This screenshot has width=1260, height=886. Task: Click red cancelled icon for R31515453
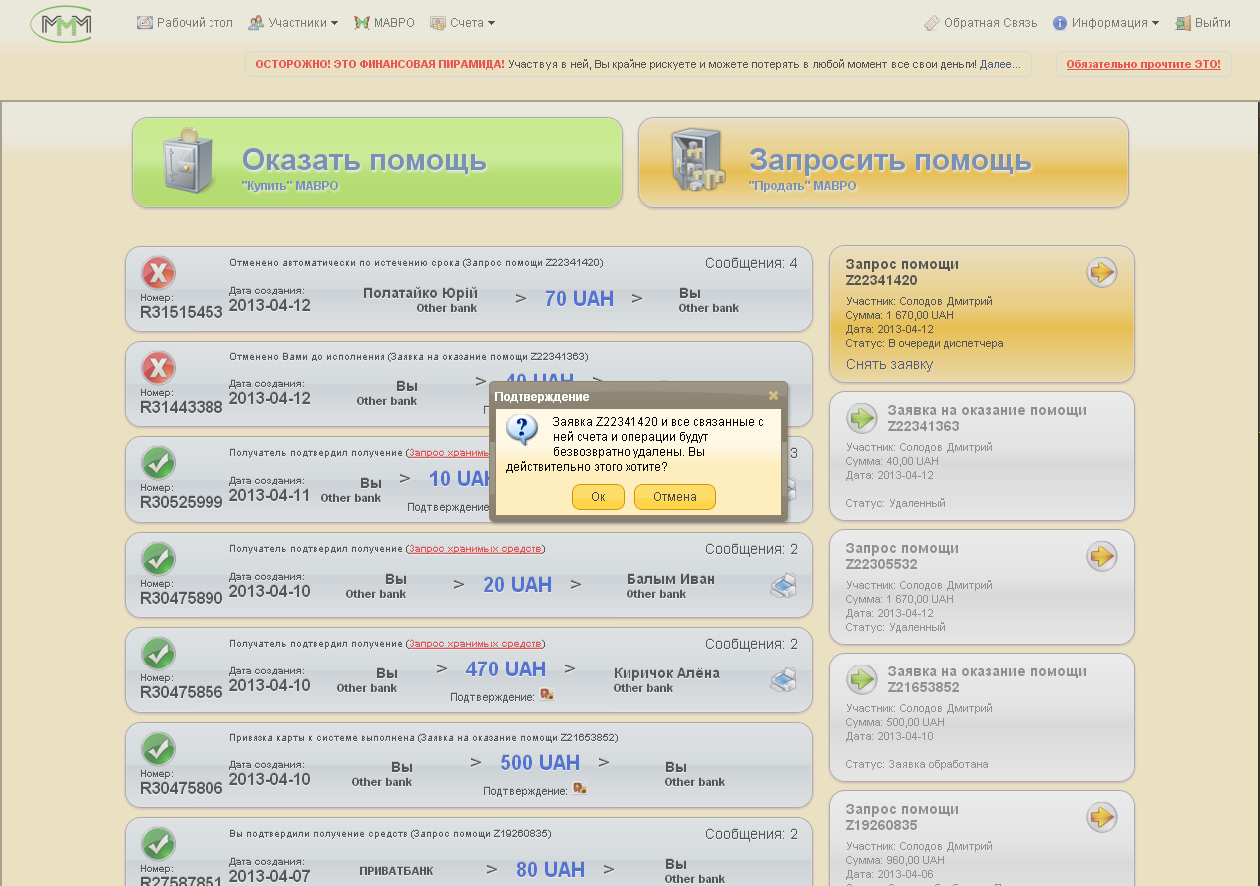point(158,272)
